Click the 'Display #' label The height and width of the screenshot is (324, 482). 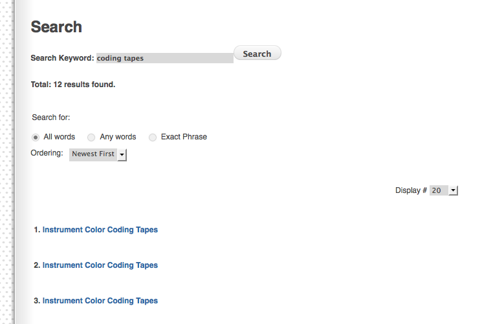(411, 190)
